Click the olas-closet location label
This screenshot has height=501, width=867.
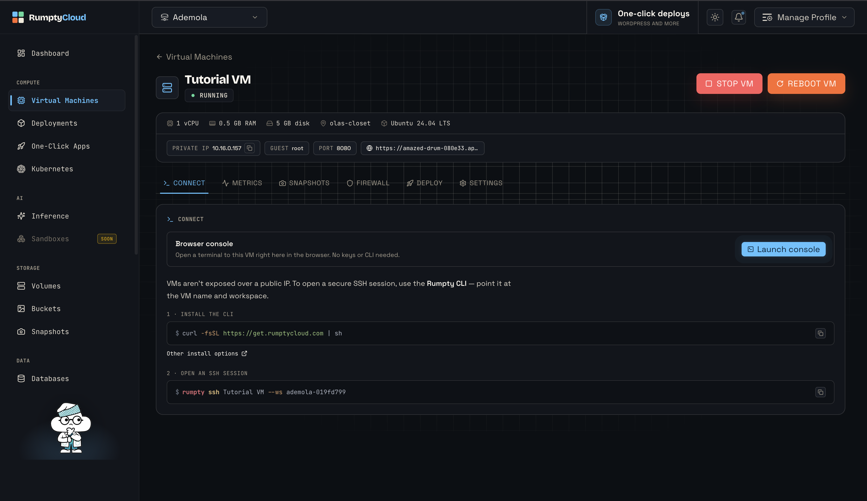pyautogui.click(x=346, y=123)
